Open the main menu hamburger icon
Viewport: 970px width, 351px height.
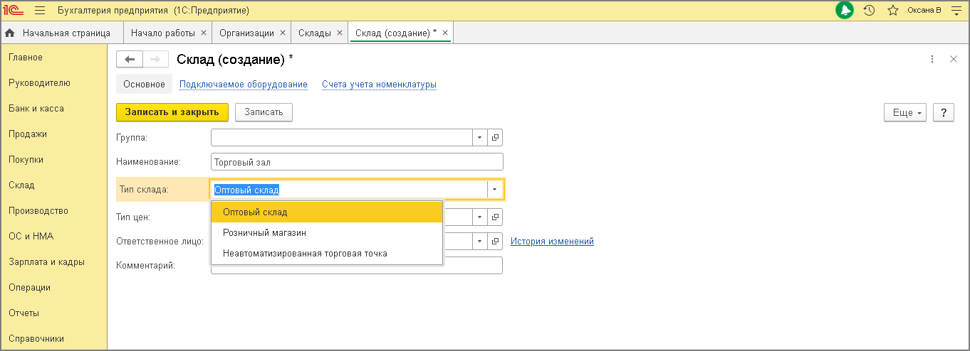[x=40, y=11]
